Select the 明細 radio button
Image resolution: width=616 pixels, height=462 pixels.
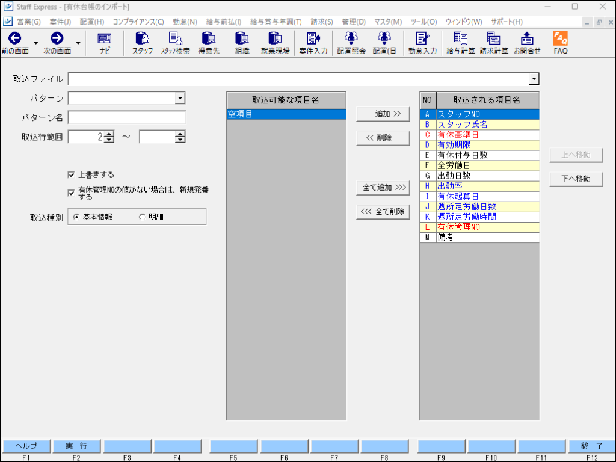coord(142,217)
